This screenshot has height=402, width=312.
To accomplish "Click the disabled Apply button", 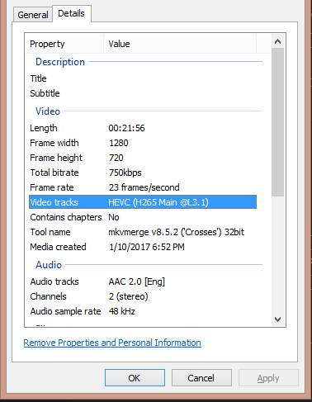I will [x=268, y=378].
